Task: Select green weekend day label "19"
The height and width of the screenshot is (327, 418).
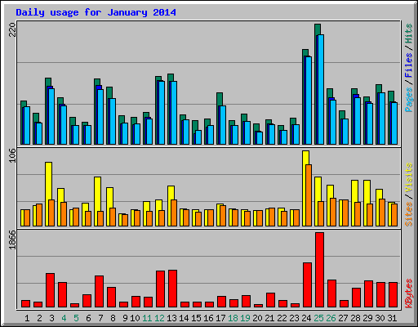Action: click(x=245, y=318)
